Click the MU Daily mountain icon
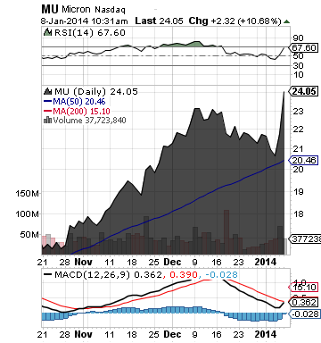Image resolution: width=321 pixels, height=343 pixels. point(47,91)
